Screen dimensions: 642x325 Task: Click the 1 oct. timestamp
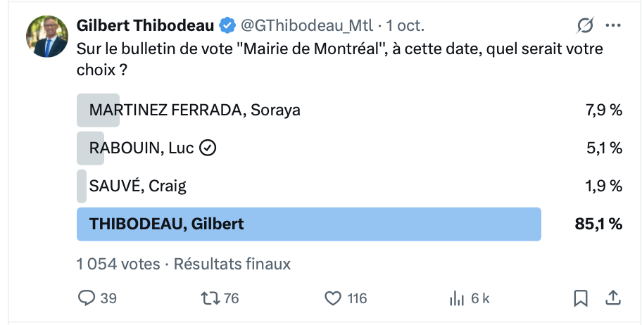(405, 26)
